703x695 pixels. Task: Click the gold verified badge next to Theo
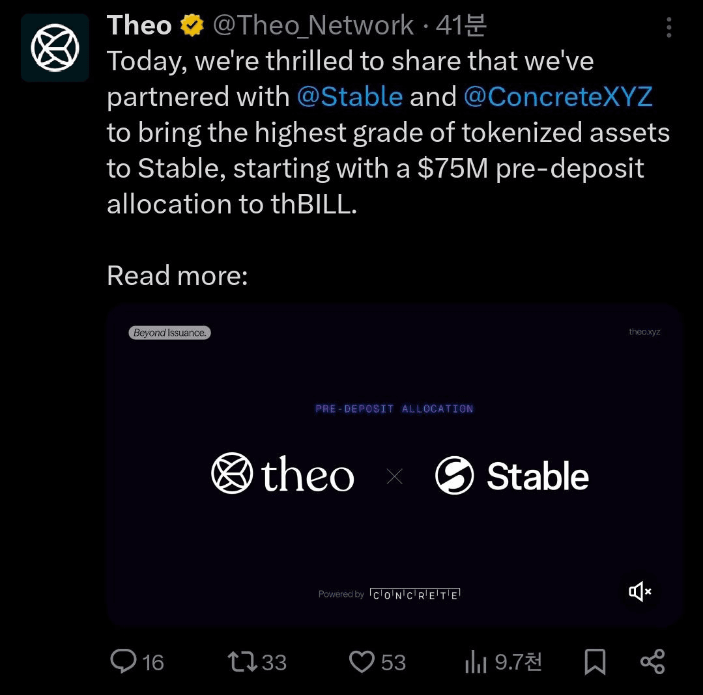190,25
